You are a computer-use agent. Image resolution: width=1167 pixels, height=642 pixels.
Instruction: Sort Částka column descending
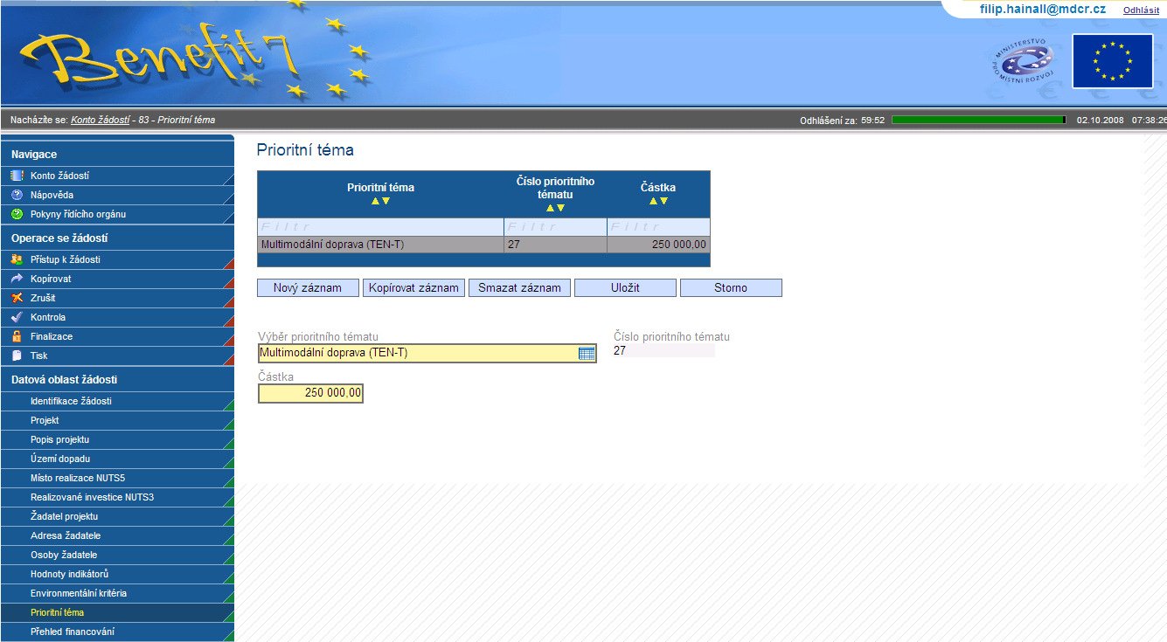(663, 201)
